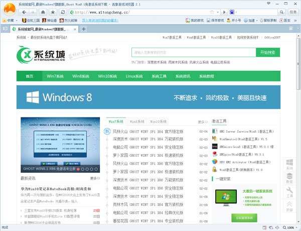Click the Windows 8 blue banner
This screenshot has height=231, width=301.
tap(148, 97)
